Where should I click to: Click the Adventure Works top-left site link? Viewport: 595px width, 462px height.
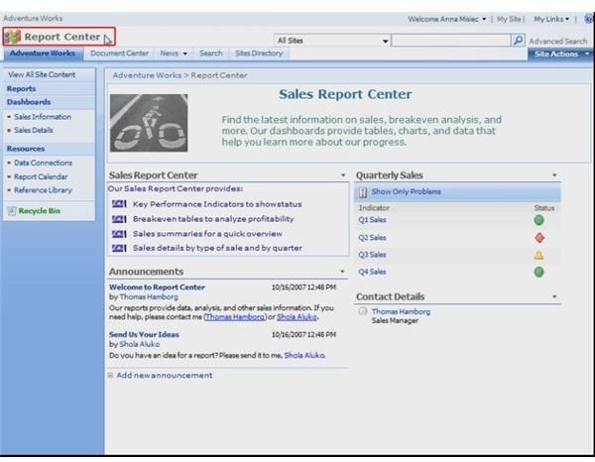(x=33, y=18)
